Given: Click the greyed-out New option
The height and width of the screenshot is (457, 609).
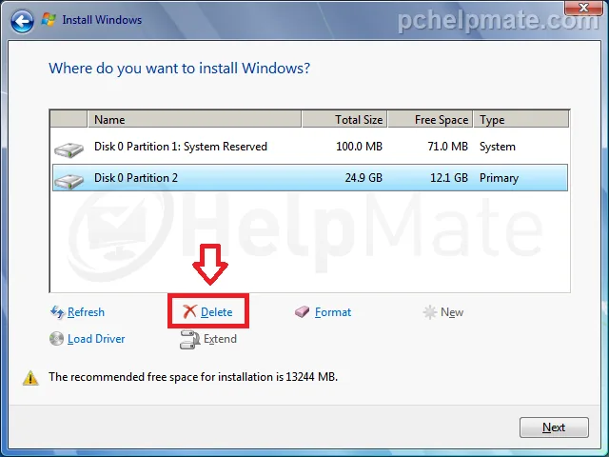Looking at the screenshot, I should [452, 312].
